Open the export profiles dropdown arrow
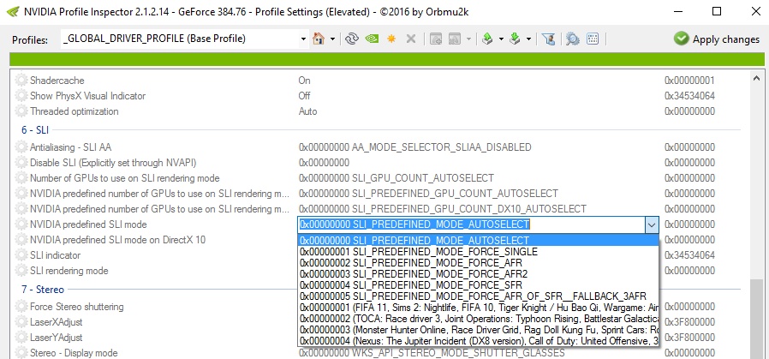Viewport: 769px width, 359px height. click(x=501, y=39)
